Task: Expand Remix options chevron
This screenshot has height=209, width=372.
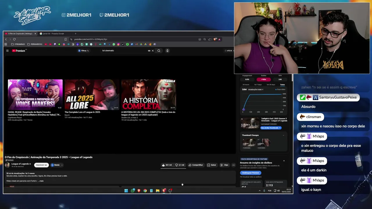Action: tap(62, 165)
